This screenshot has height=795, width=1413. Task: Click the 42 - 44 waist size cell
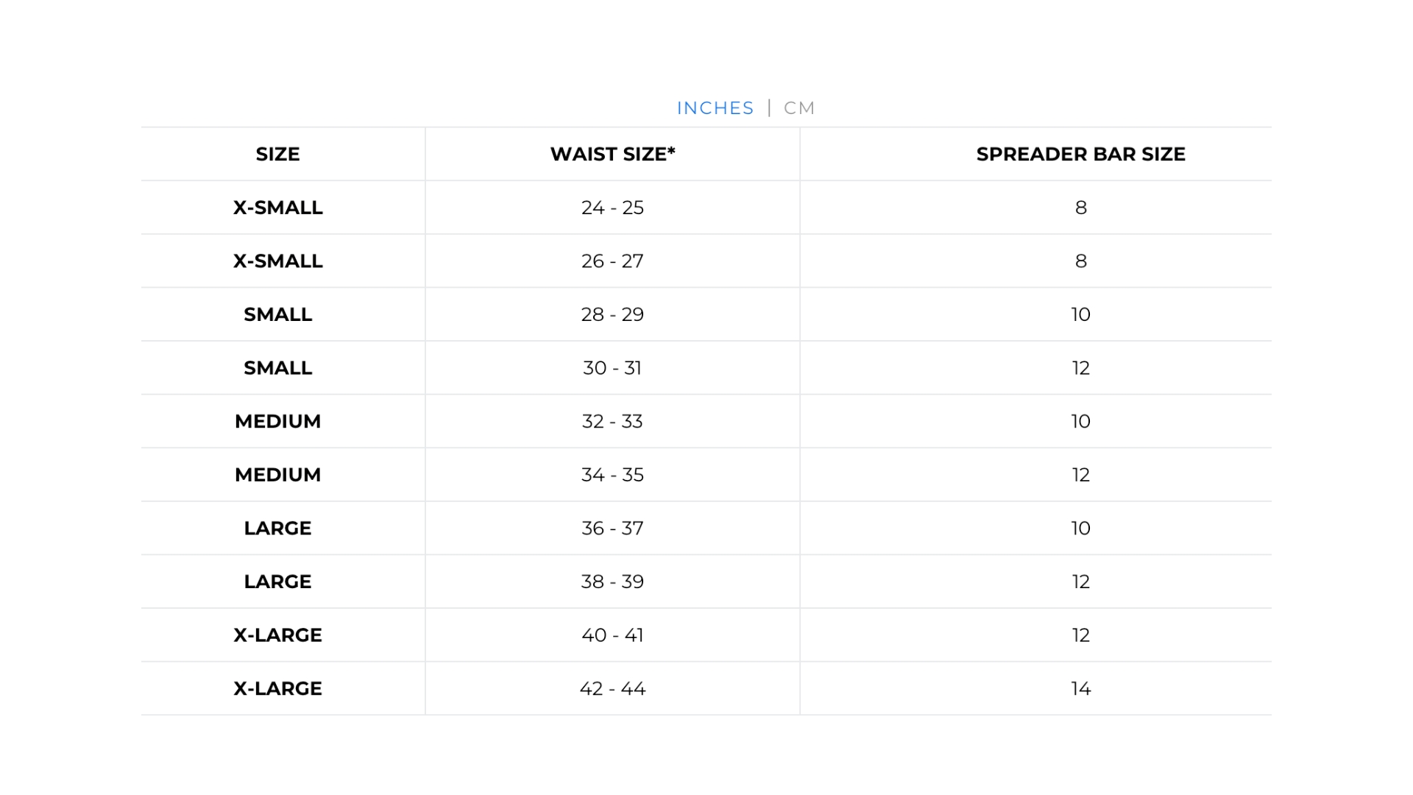point(612,688)
